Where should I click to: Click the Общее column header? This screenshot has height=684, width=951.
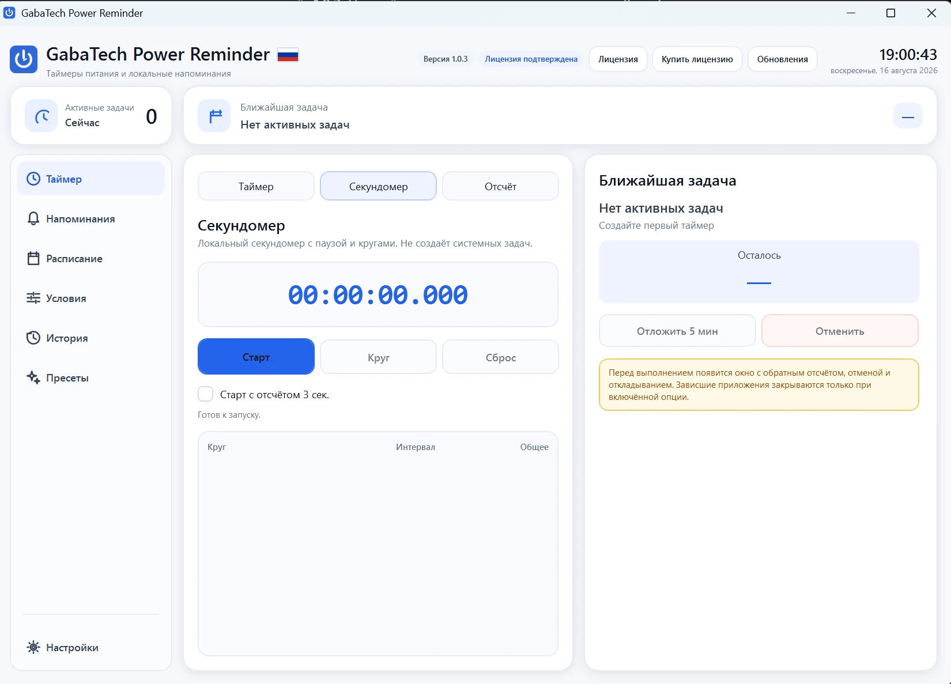[534, 447]
